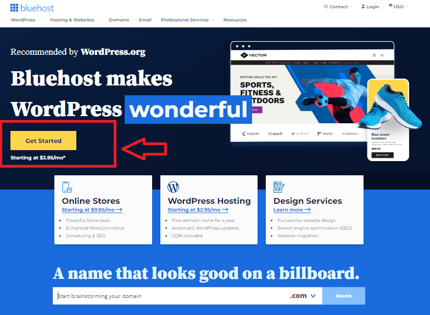Click 'Scheduling & SEO' bullet

click(86, 236)
